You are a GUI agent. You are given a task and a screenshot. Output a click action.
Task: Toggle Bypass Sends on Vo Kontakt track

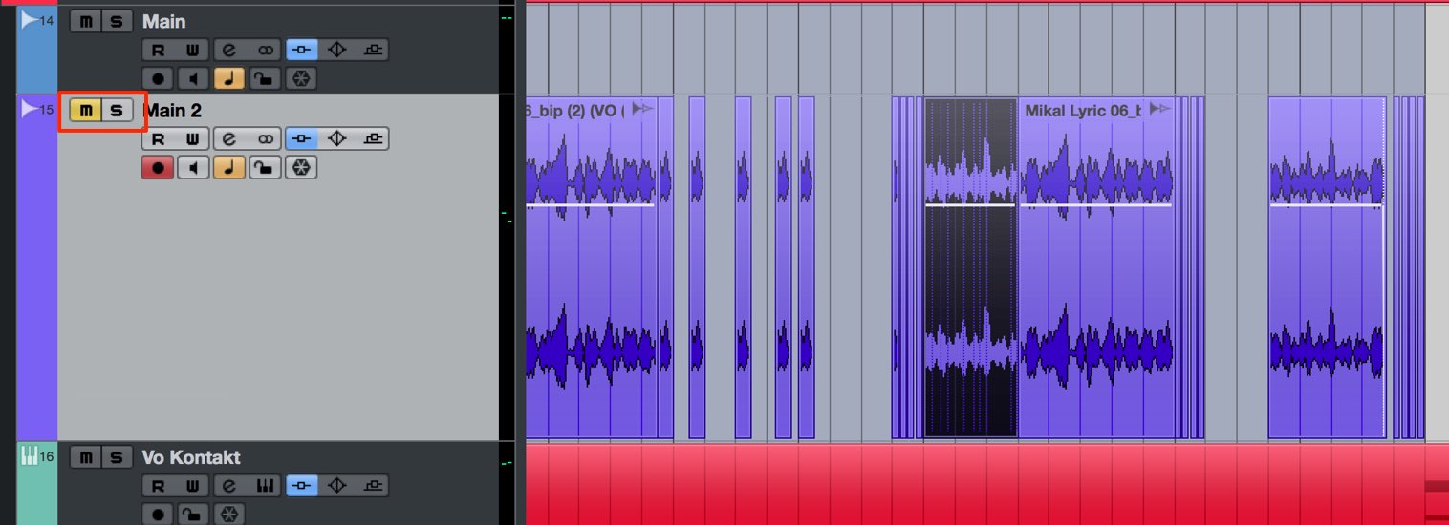point(373,486)
